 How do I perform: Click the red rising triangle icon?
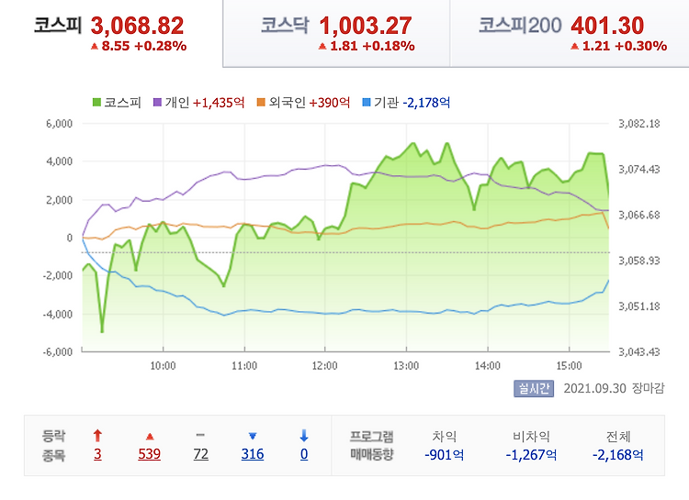150,437
